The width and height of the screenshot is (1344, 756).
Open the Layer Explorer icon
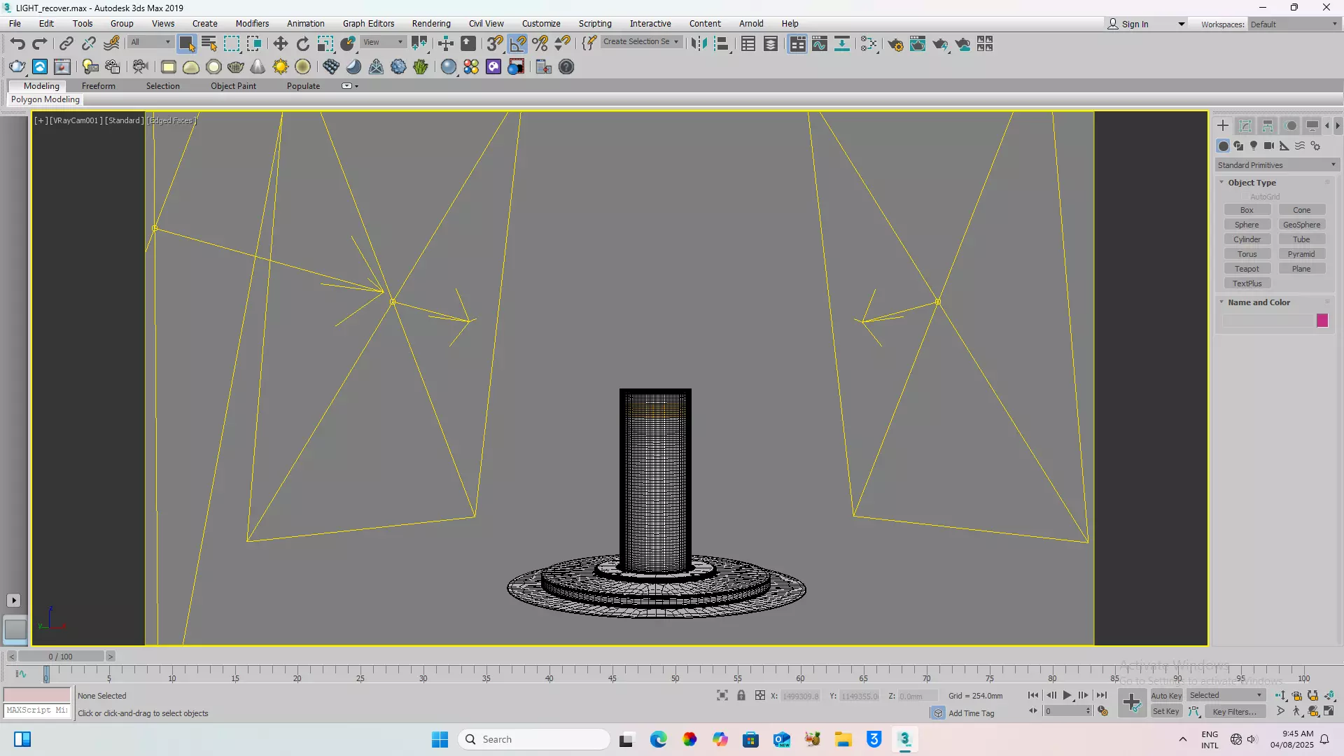(771, 44)
